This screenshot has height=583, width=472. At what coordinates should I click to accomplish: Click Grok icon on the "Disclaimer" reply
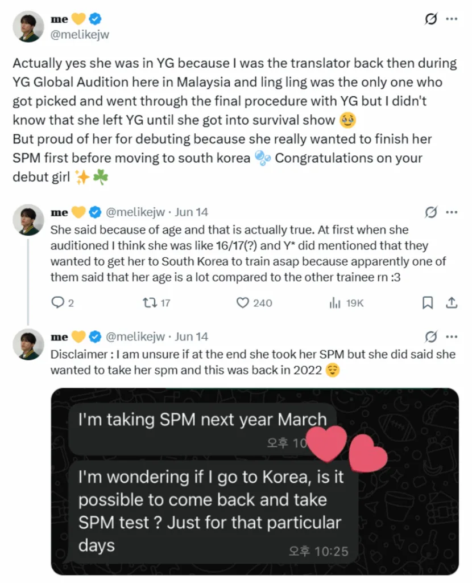point(431,336)
